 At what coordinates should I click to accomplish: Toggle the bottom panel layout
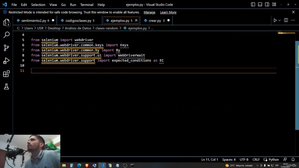coord(260,5)
